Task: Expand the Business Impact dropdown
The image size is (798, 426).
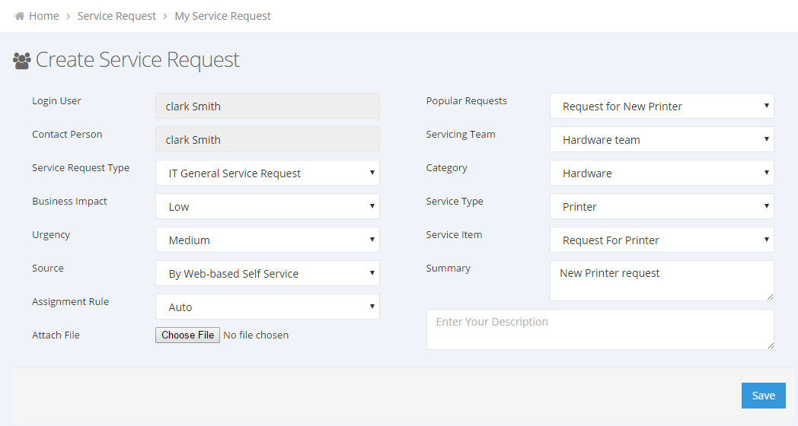Action: coord(267,206)
